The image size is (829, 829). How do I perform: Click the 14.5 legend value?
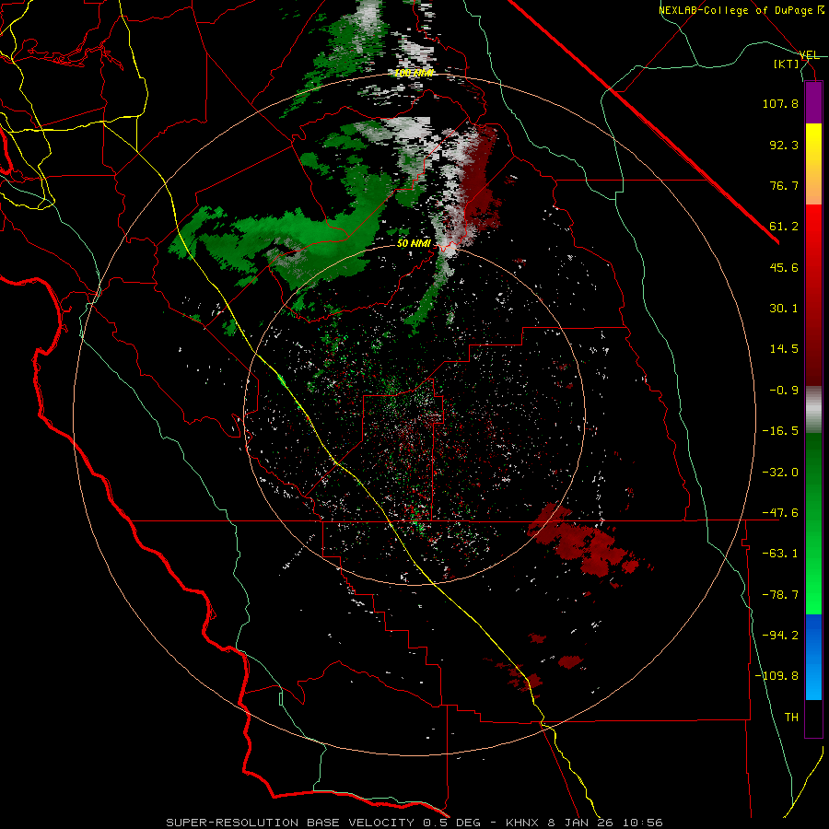coord(784,349)
